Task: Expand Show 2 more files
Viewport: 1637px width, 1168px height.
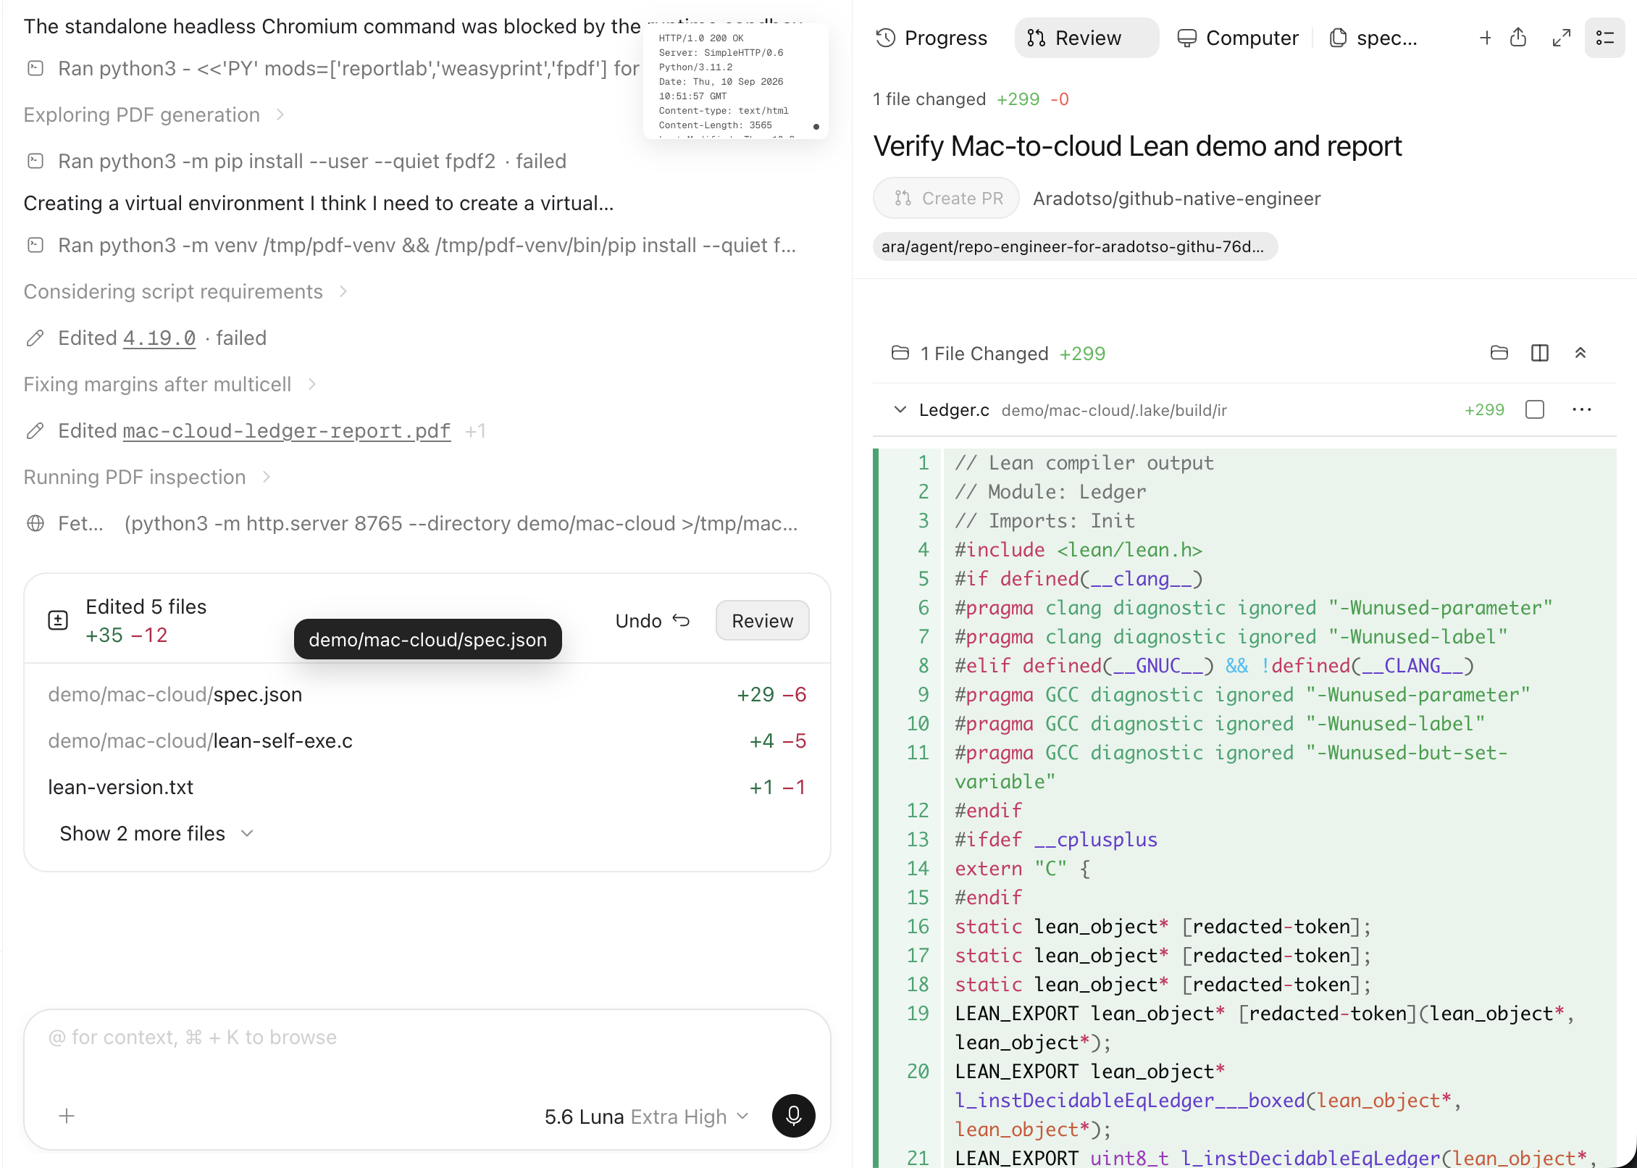Action: pyautogui.click(x=156, y=833)
